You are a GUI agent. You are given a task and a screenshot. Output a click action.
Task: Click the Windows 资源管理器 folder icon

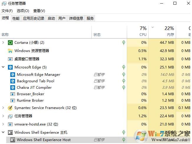(x=10, y=51)
